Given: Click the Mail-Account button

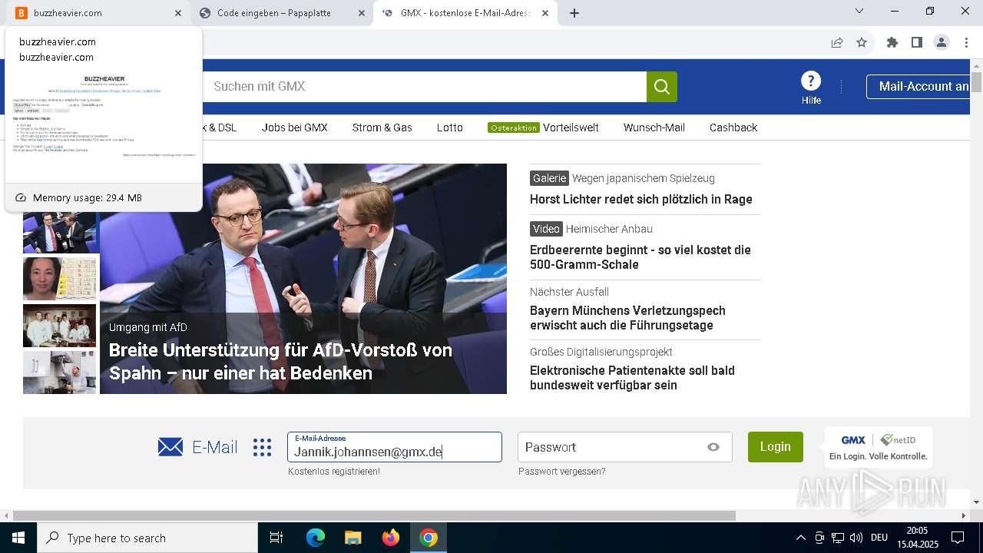Looking at the screenshot, I should pyautogui.click(x=918, y=87).
